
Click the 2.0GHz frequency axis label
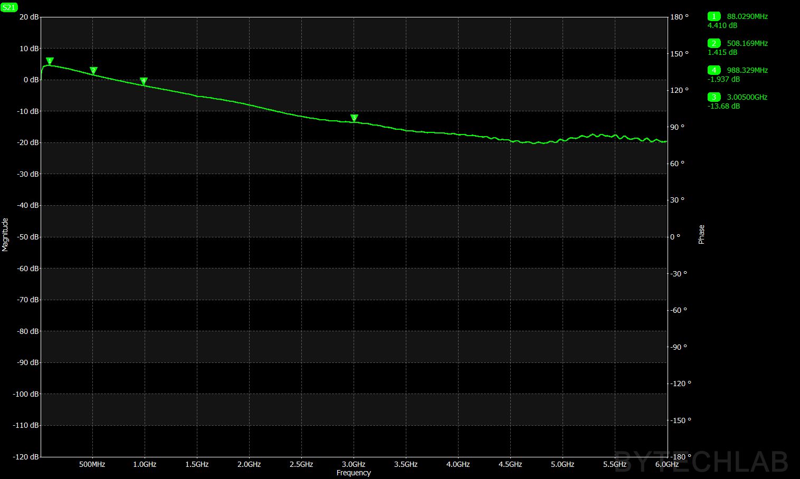click(249, 464)
